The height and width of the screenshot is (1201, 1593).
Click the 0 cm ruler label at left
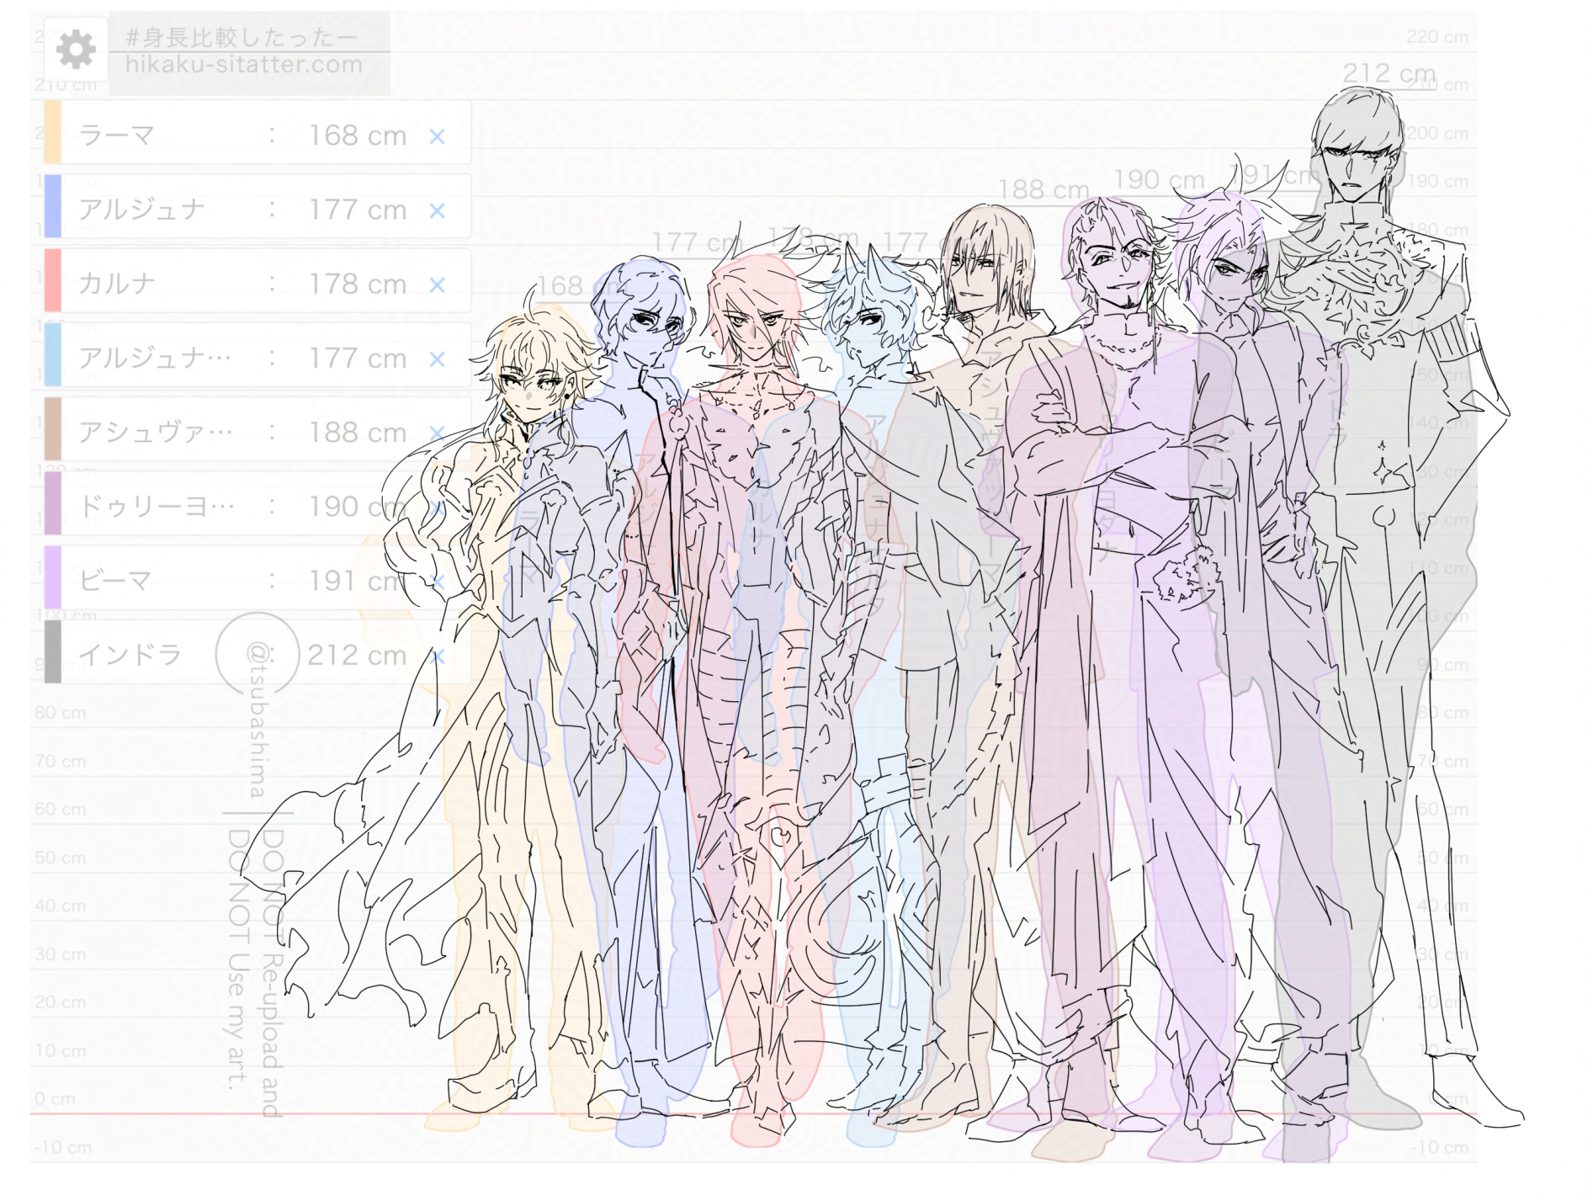(55, 1099)
